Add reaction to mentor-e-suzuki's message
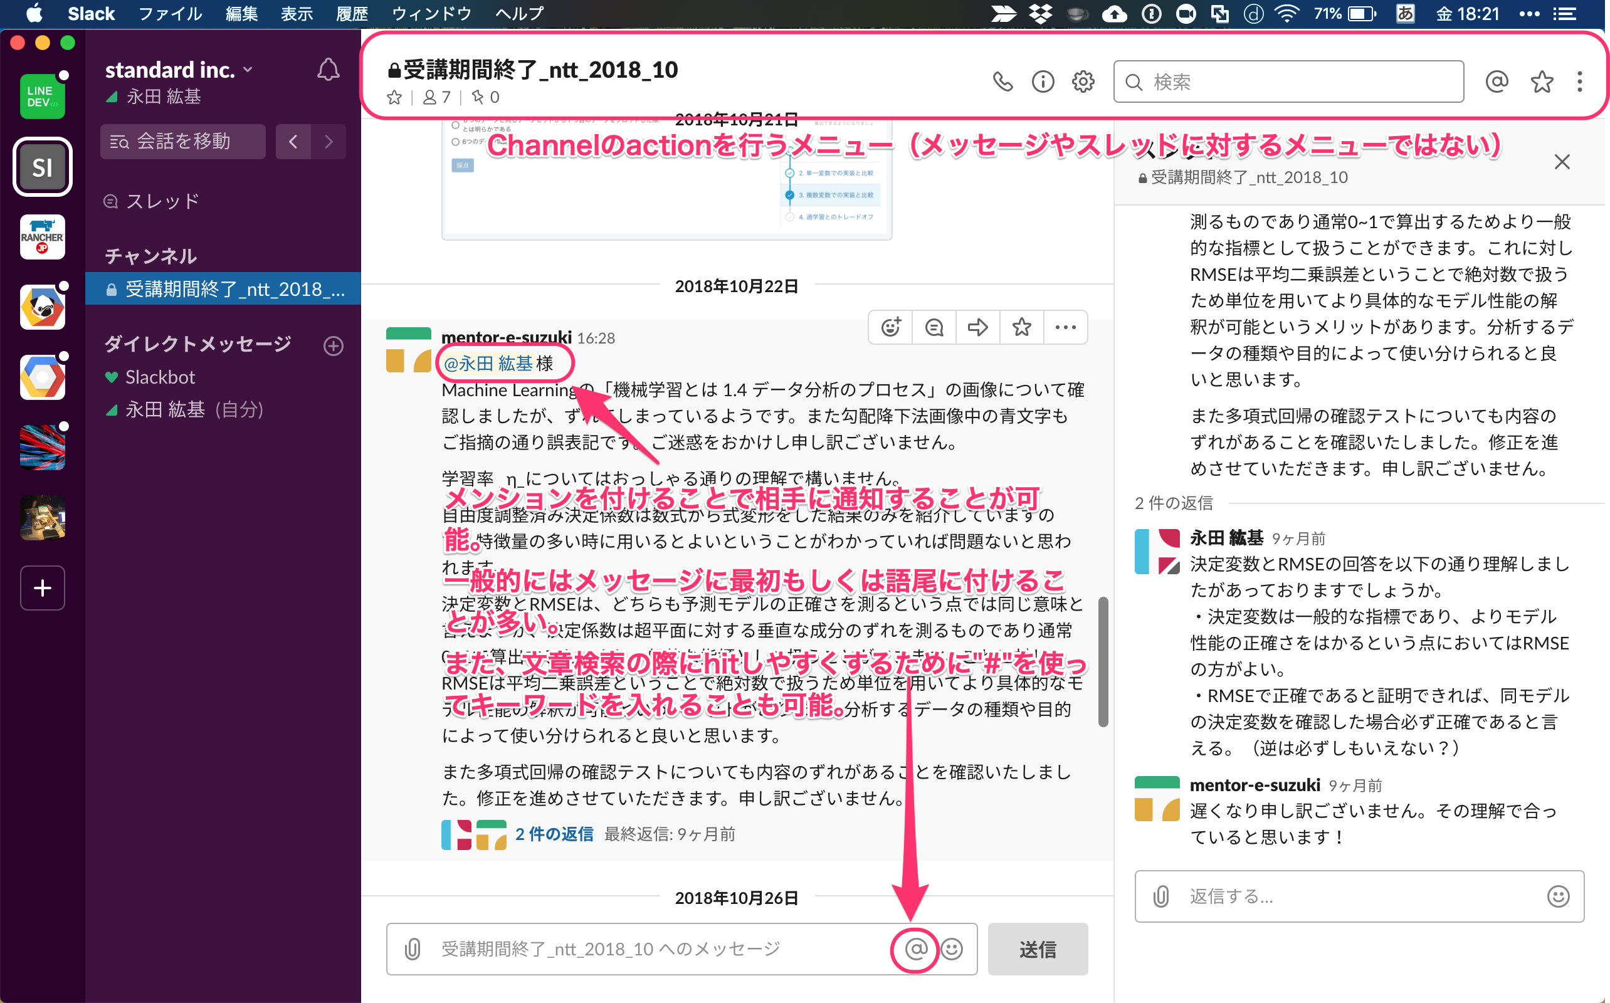 point(890,327)
